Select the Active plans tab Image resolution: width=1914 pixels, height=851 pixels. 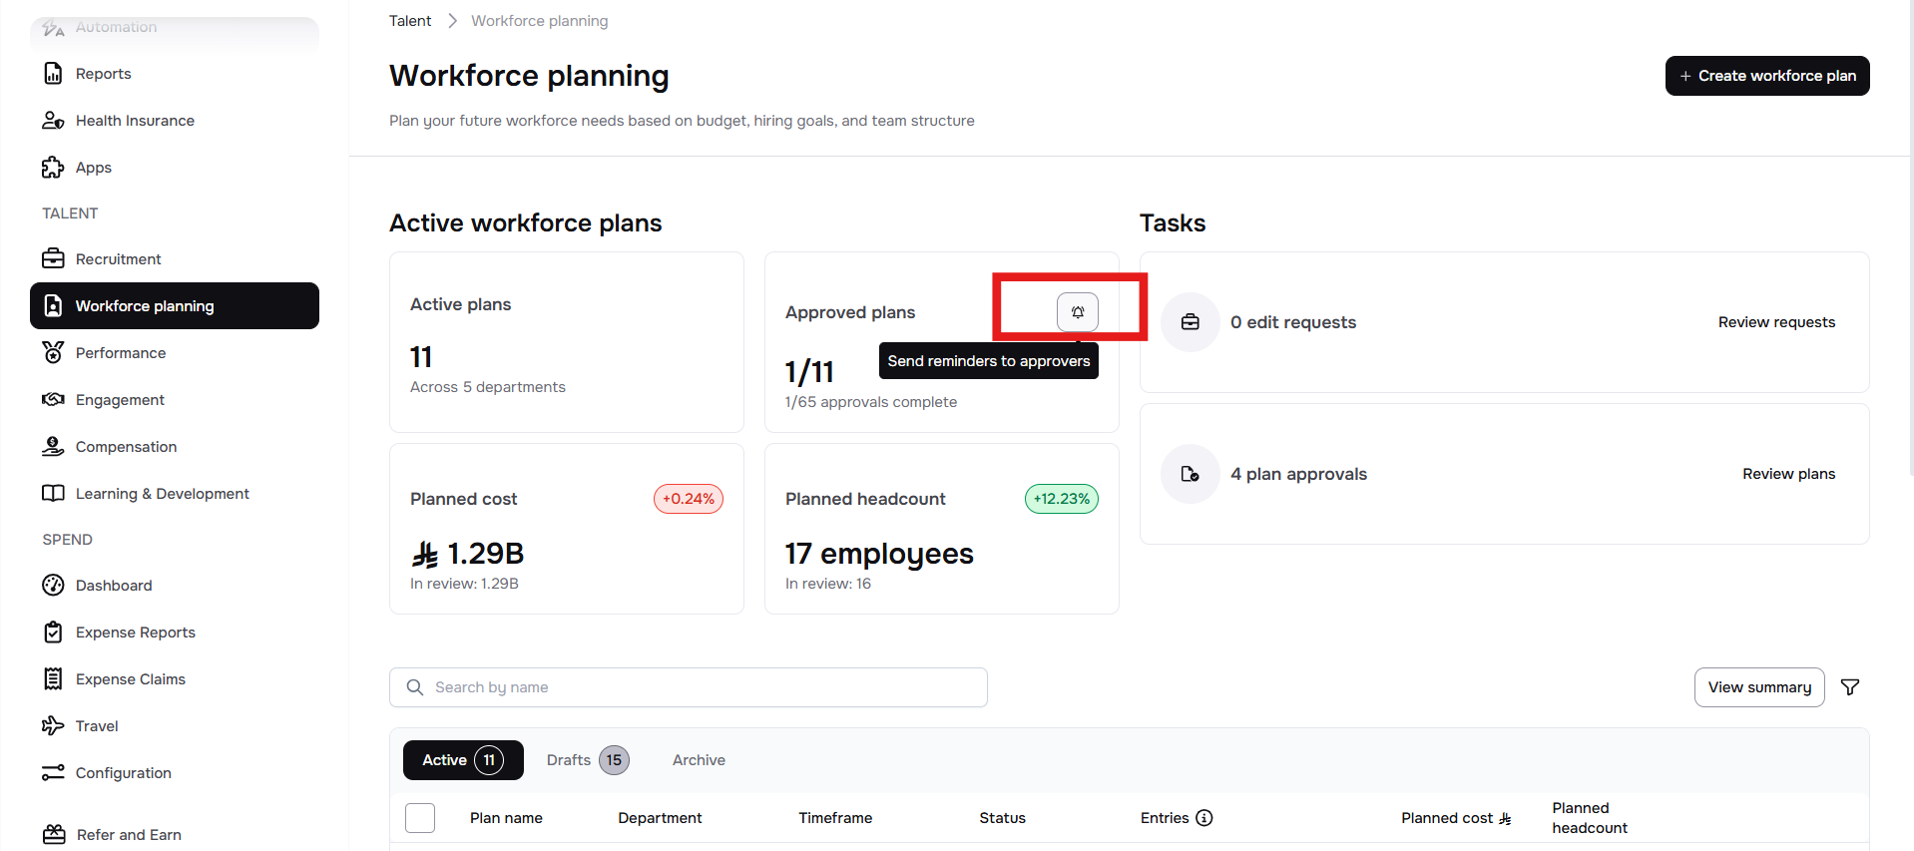click(463, 760)
